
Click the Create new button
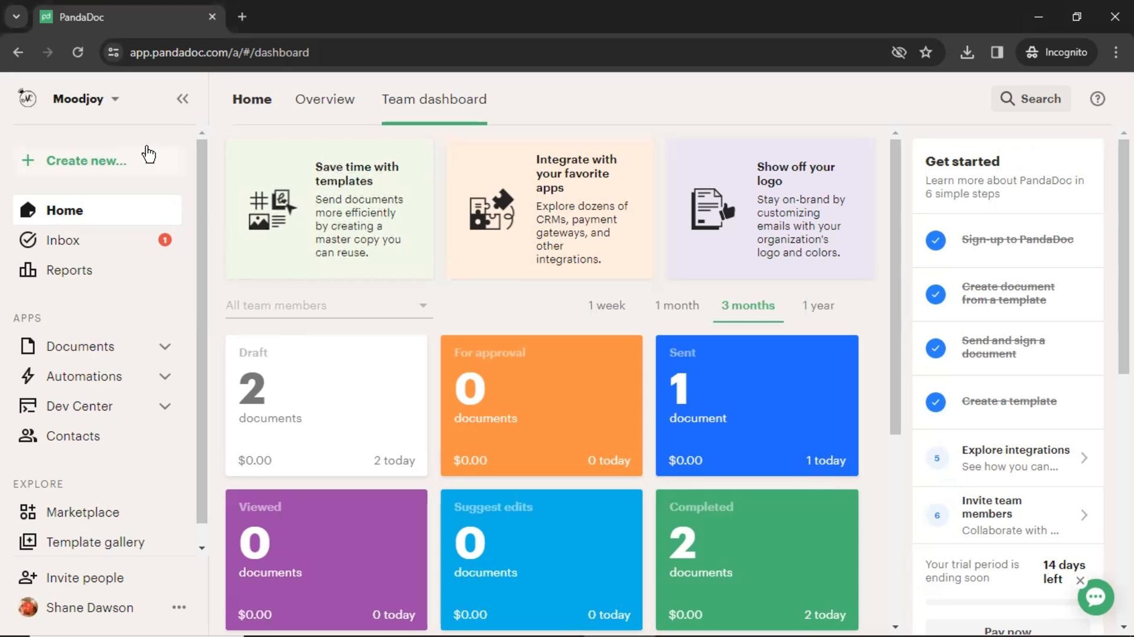click(76, 160)
